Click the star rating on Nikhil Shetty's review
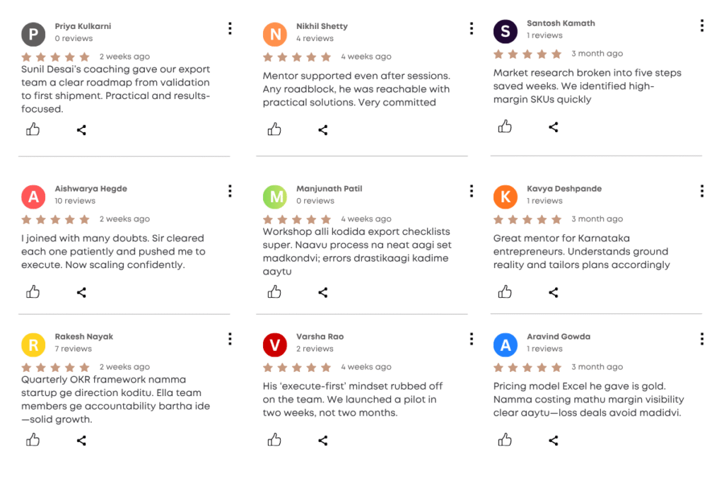Image resolution: width=724 pixels, height=483 pixels. click(297, 57)
